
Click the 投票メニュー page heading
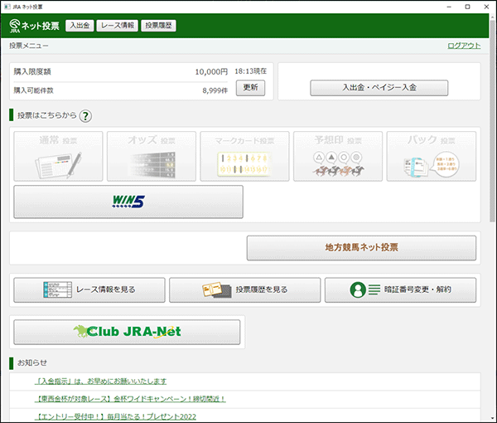[x=29, y=46]
